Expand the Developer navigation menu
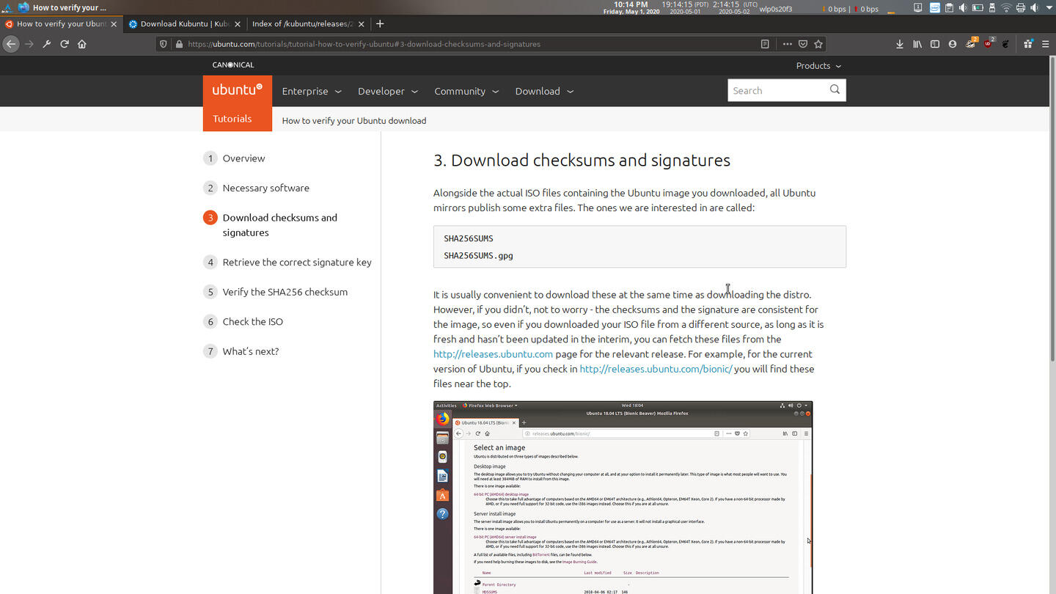The image size is (1056, 594). (x=388, y=91)
